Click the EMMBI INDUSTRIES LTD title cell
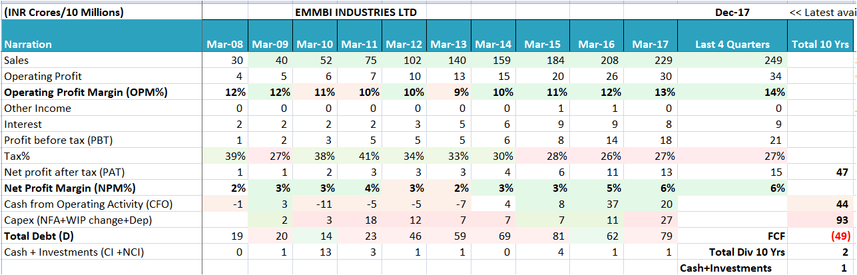Viewport: 857px width, 275px height. (x=356, y=13)
